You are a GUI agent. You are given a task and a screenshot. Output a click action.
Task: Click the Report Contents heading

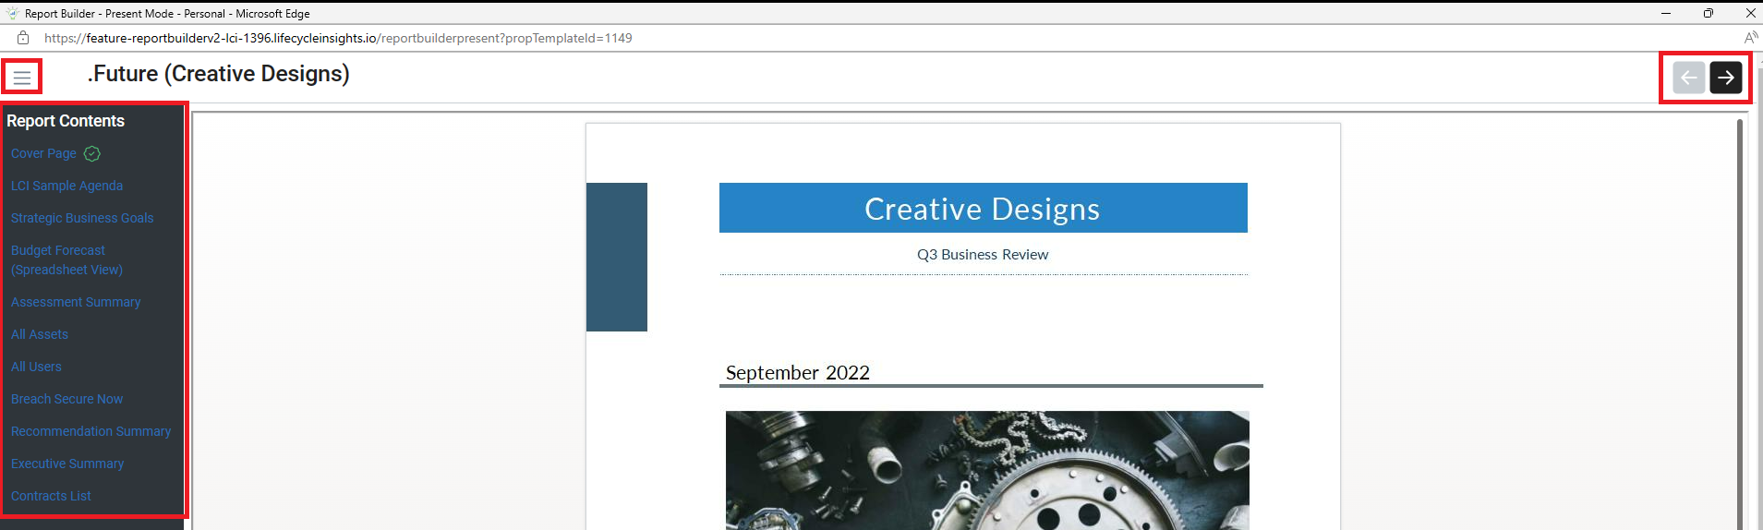[66, 121]
